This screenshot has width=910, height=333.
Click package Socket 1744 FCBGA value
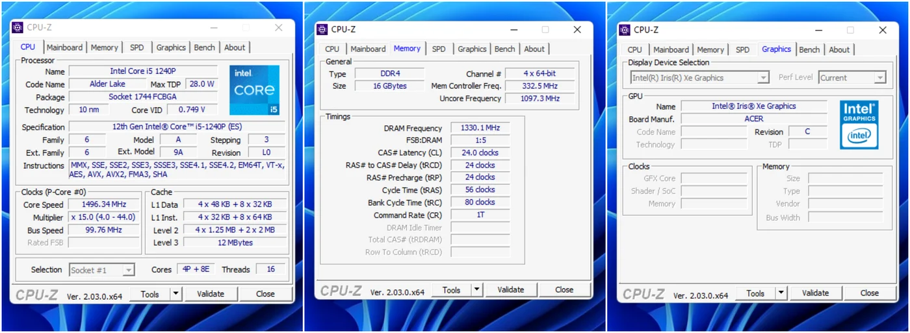(x=143, y=97)
